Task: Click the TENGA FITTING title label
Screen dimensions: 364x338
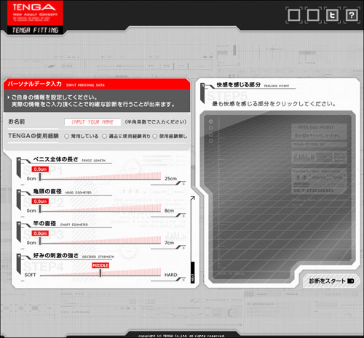Action: [x=36, y=31]
